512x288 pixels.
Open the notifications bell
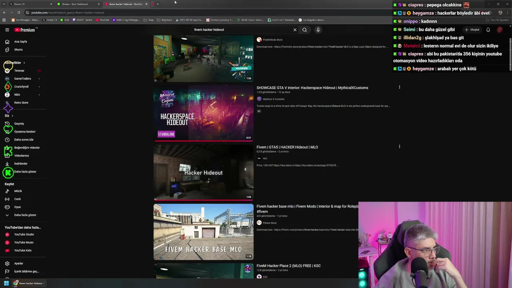click(x=488, y=30)
